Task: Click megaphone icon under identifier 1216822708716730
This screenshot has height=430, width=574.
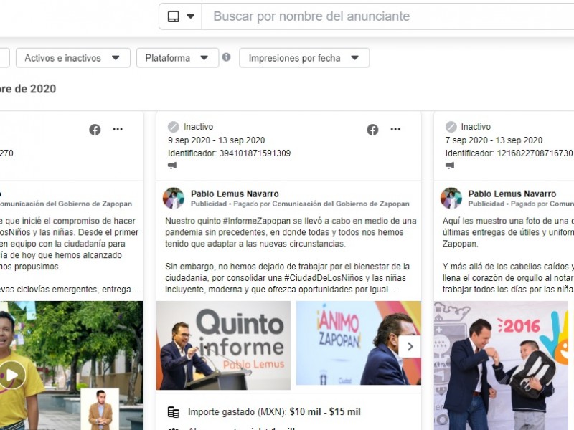Action: (x=450, y=166)
